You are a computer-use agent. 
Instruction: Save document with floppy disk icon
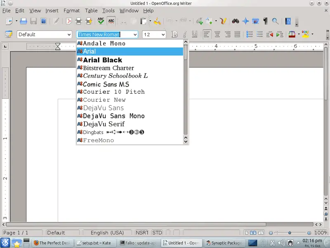pyautogui.click(x=33, y=21)
